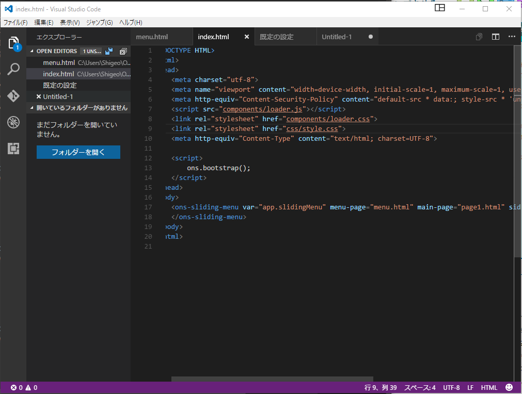Select index.html in Open Editors list
This screenshot has width=522, height=394.
tap(78, 74)
